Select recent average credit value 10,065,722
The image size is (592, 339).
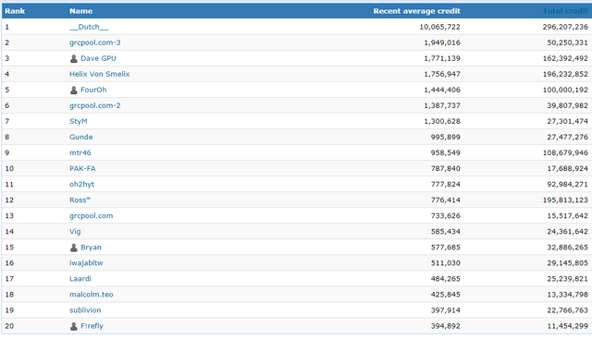pyautogui.click(x=440, y=27)
